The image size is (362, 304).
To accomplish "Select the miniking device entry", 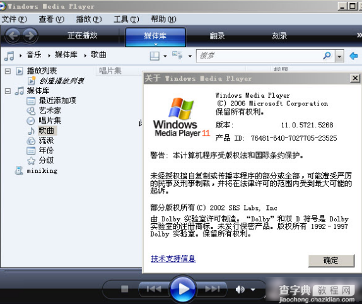I will (42, 171).
